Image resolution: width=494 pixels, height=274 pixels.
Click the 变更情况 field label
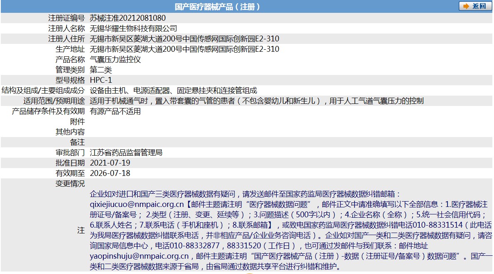(x=70, y=184)
